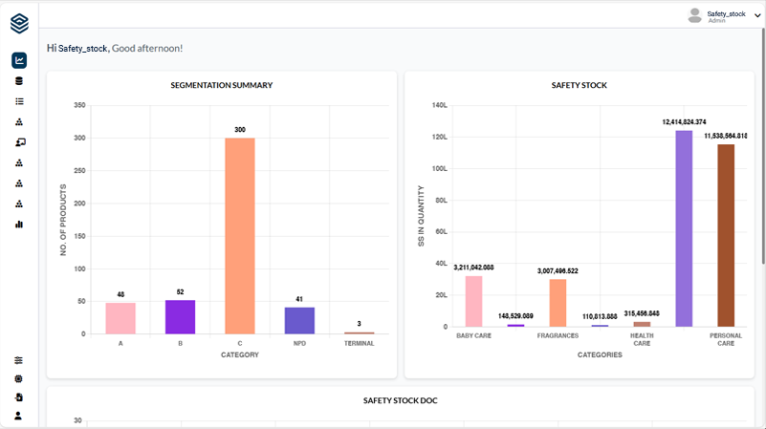Click the Personal Care brown bar

click(x=726, y=235)
